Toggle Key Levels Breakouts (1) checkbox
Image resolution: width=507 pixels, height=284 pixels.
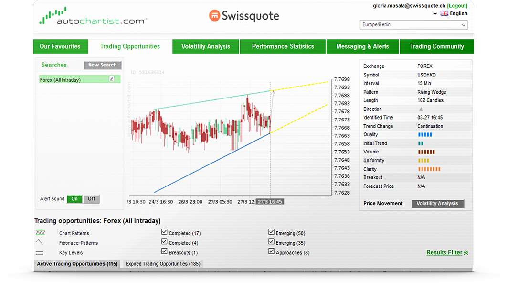point(164,251)
